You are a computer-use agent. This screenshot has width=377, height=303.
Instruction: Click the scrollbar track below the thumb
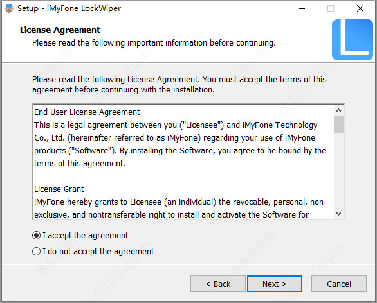point(339,171)
